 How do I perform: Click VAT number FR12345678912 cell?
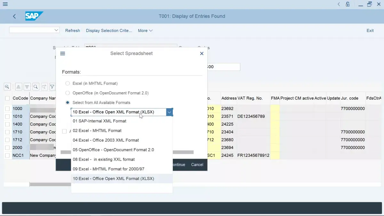pos(253,156)
